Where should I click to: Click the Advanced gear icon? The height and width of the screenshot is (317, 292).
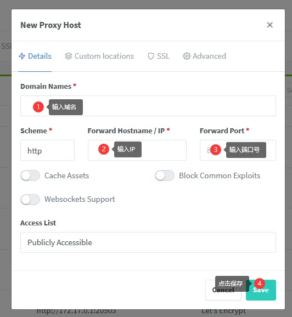[187, 56]
